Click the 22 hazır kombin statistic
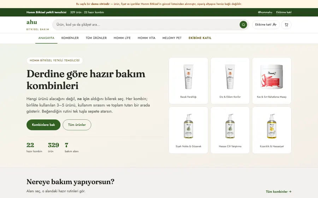 (34, 147)
